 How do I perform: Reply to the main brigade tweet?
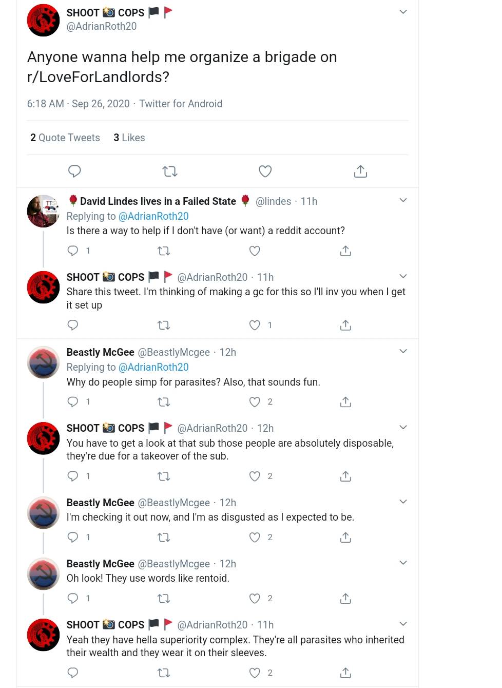(x=74, y=171)
